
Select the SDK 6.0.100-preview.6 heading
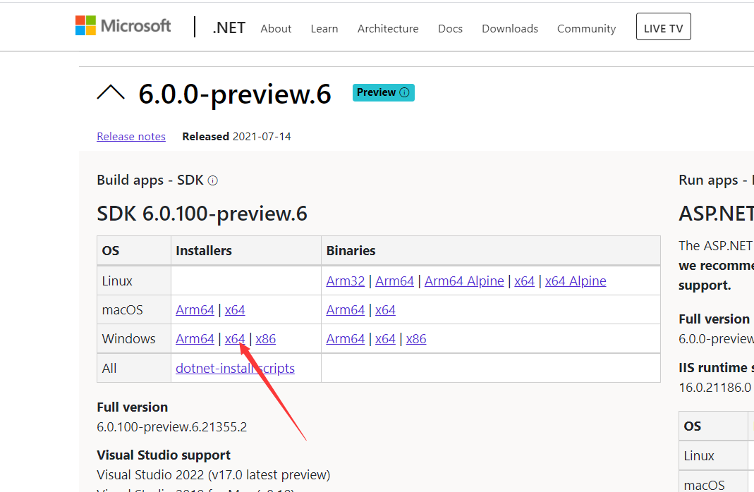(202, 214)
